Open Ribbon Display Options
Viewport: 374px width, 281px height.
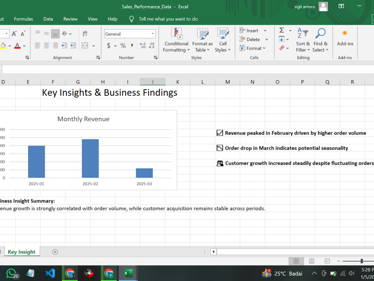point(341,6)
